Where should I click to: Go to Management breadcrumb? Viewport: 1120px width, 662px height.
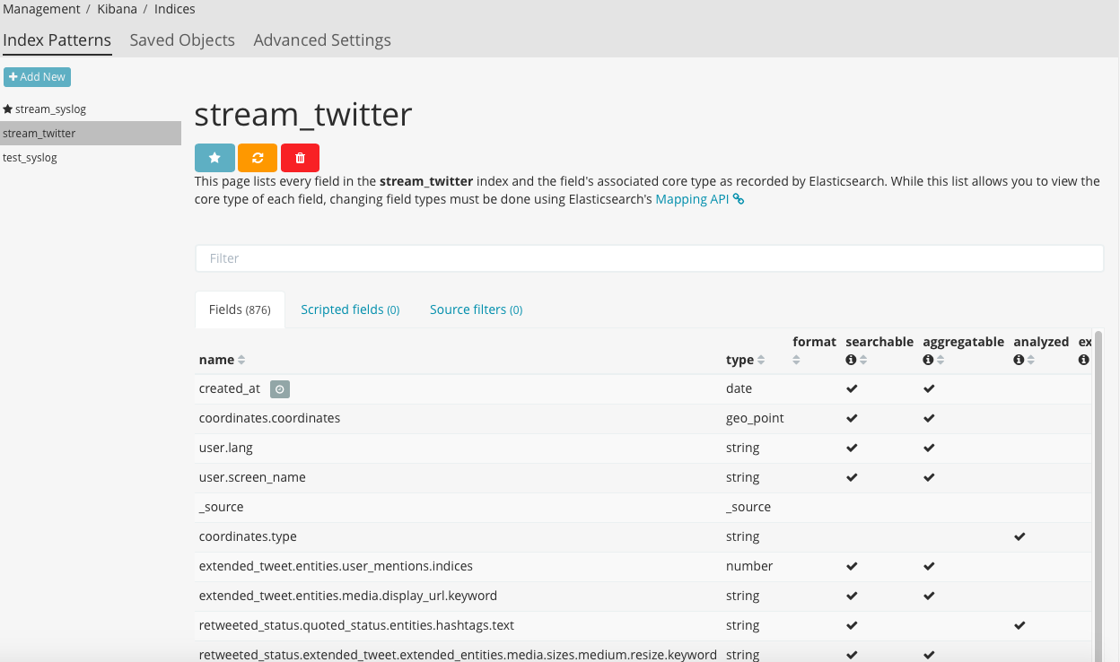(x=42, y=9)
